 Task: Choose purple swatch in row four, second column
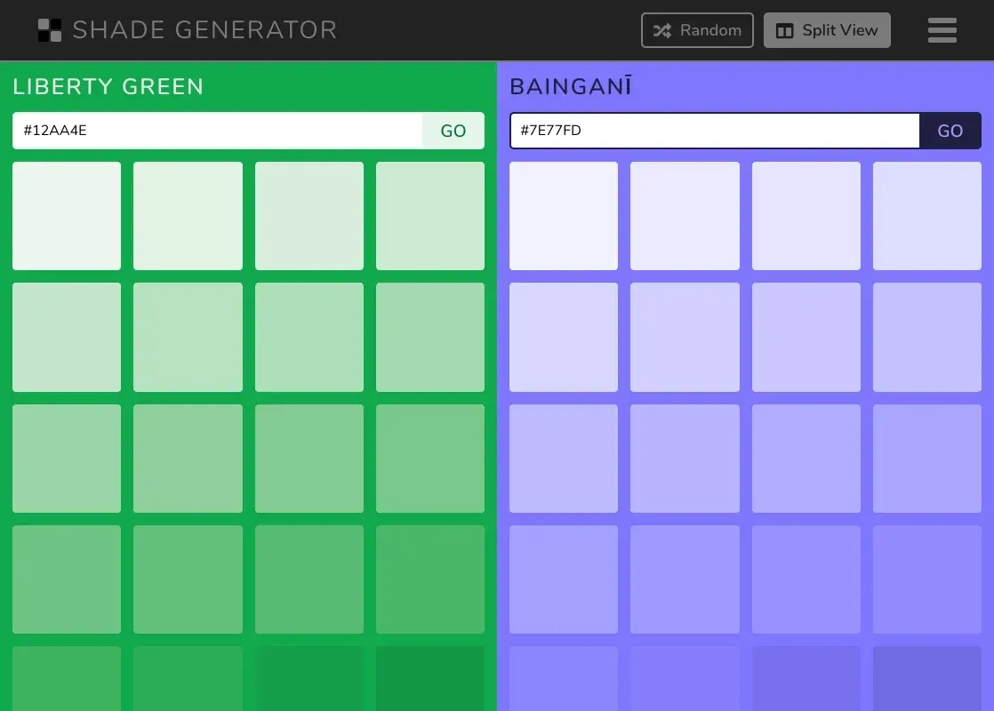click(685, 579)
